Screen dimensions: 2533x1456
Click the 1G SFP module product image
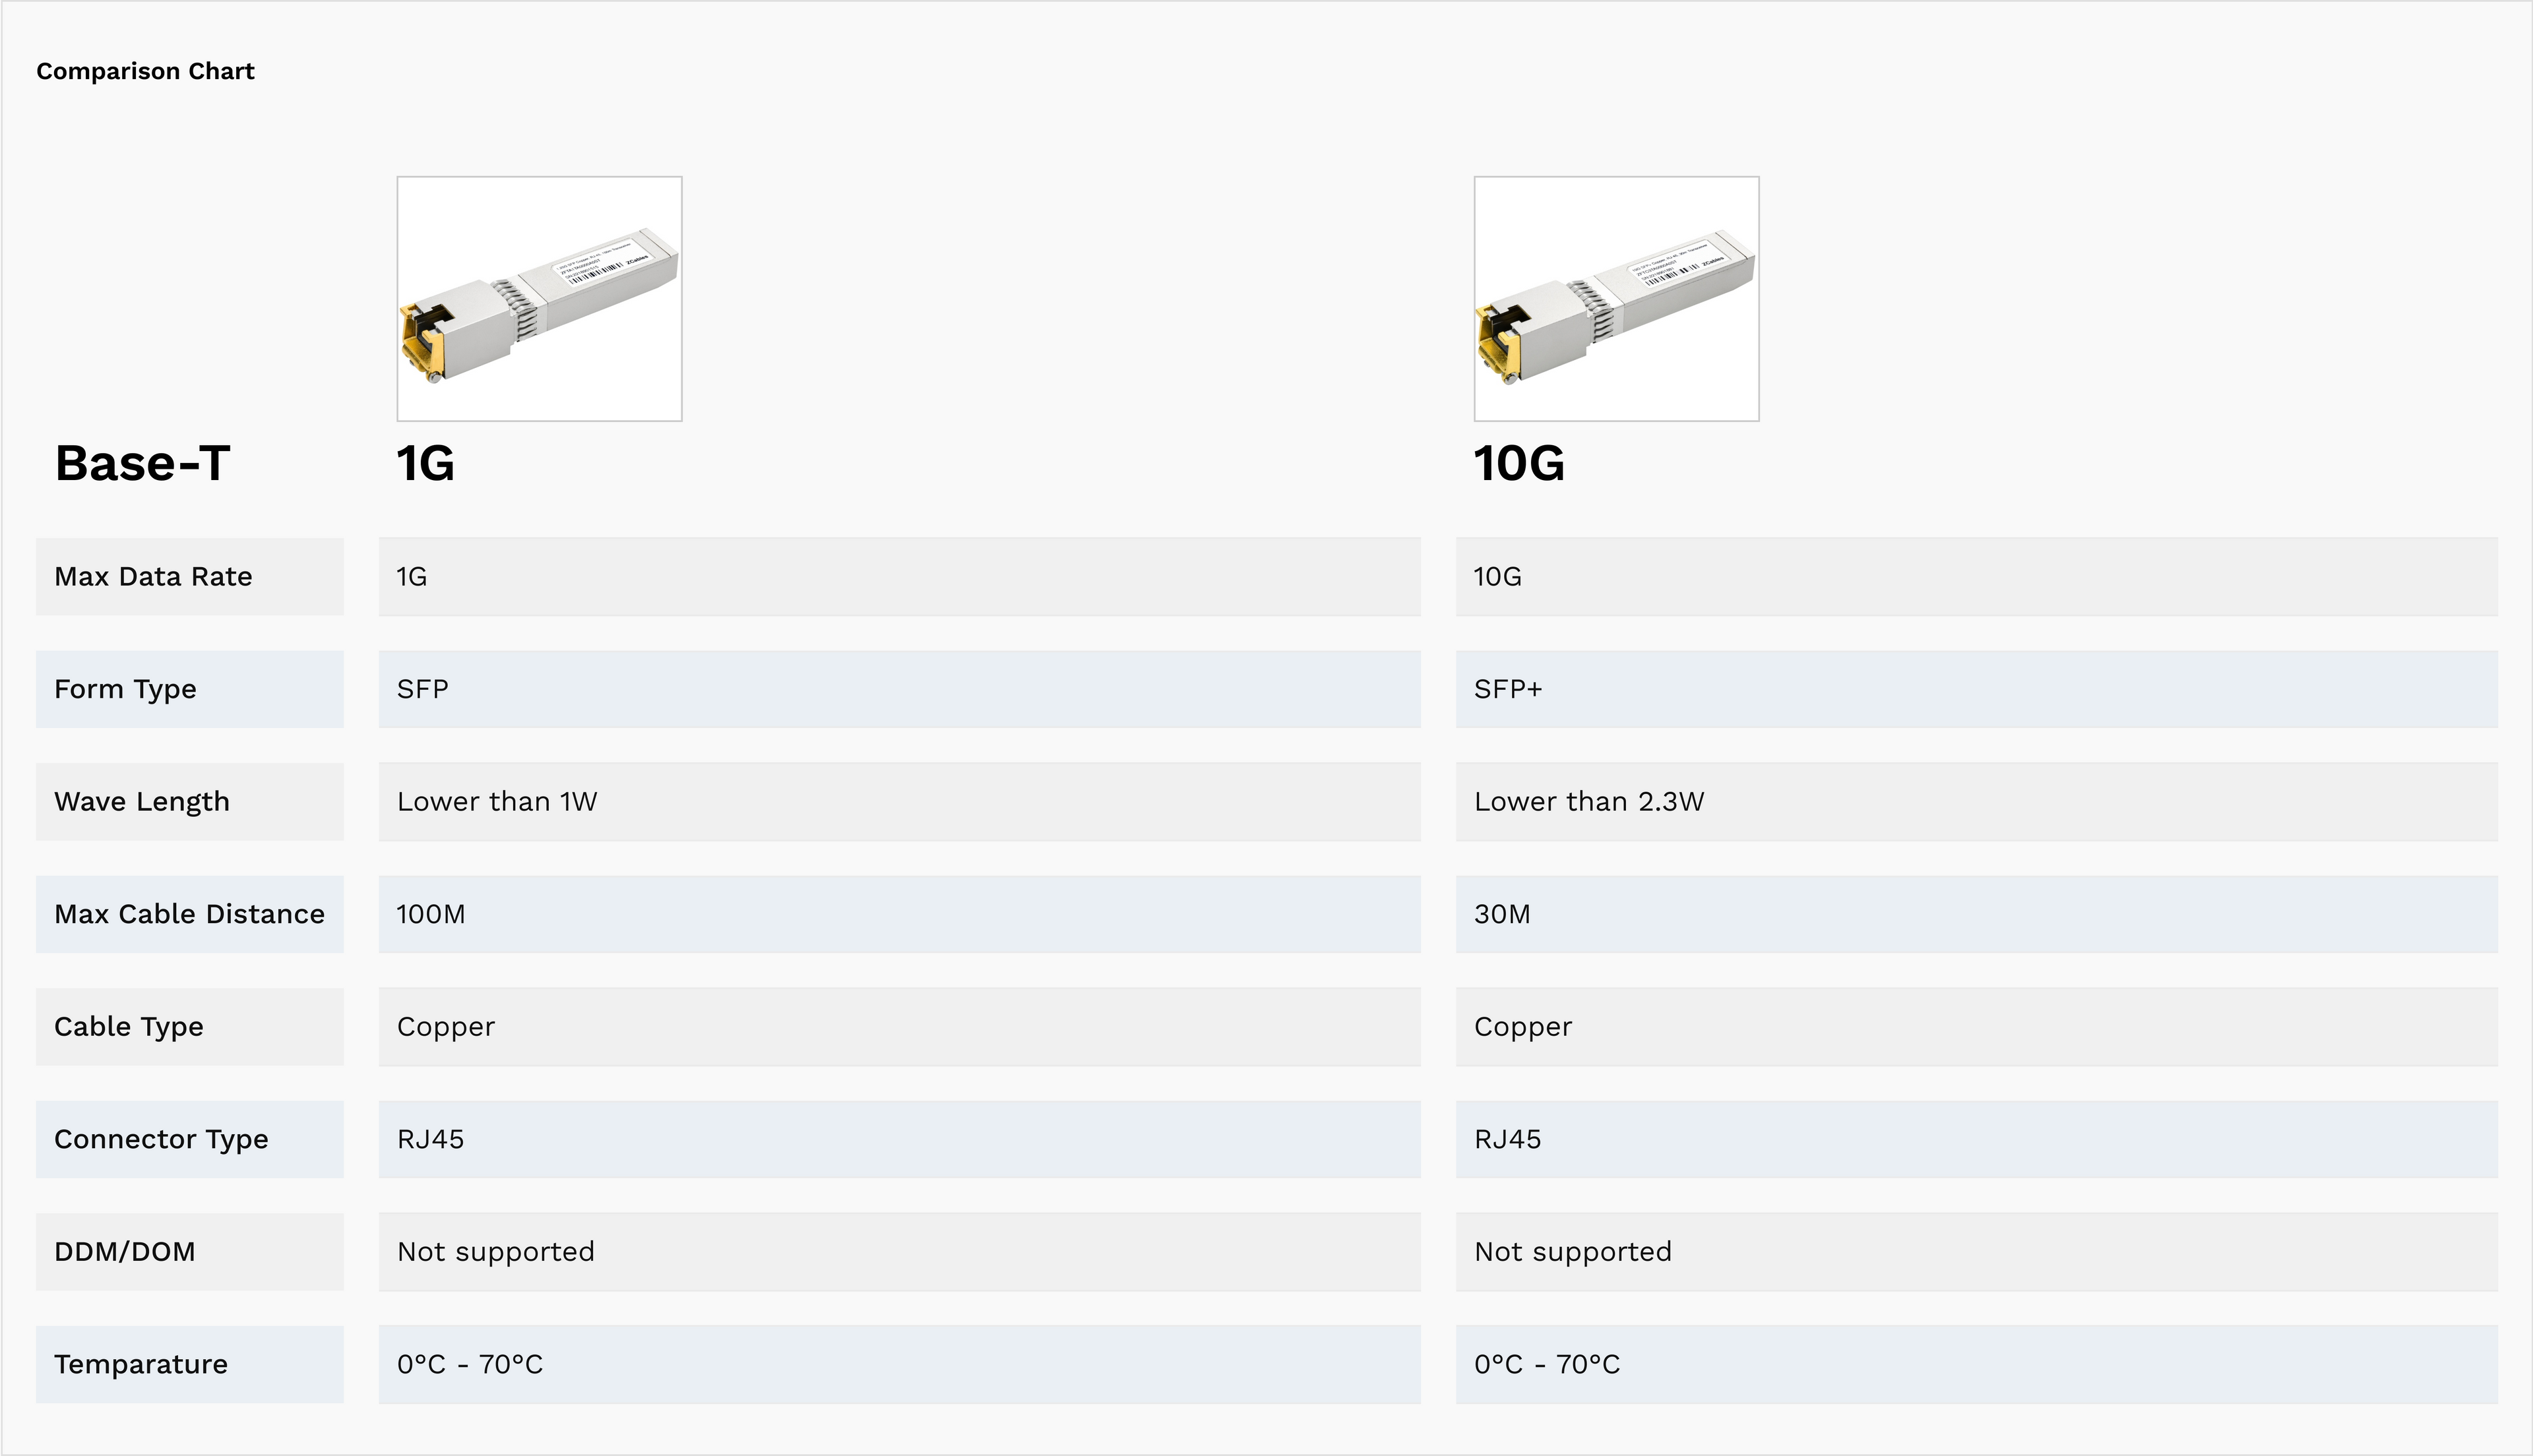tap(539, 299)
